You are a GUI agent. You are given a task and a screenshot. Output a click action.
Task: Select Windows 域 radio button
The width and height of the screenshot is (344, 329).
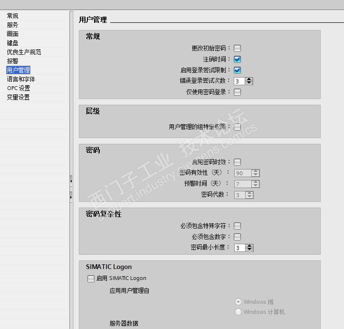tap(238, 302)
